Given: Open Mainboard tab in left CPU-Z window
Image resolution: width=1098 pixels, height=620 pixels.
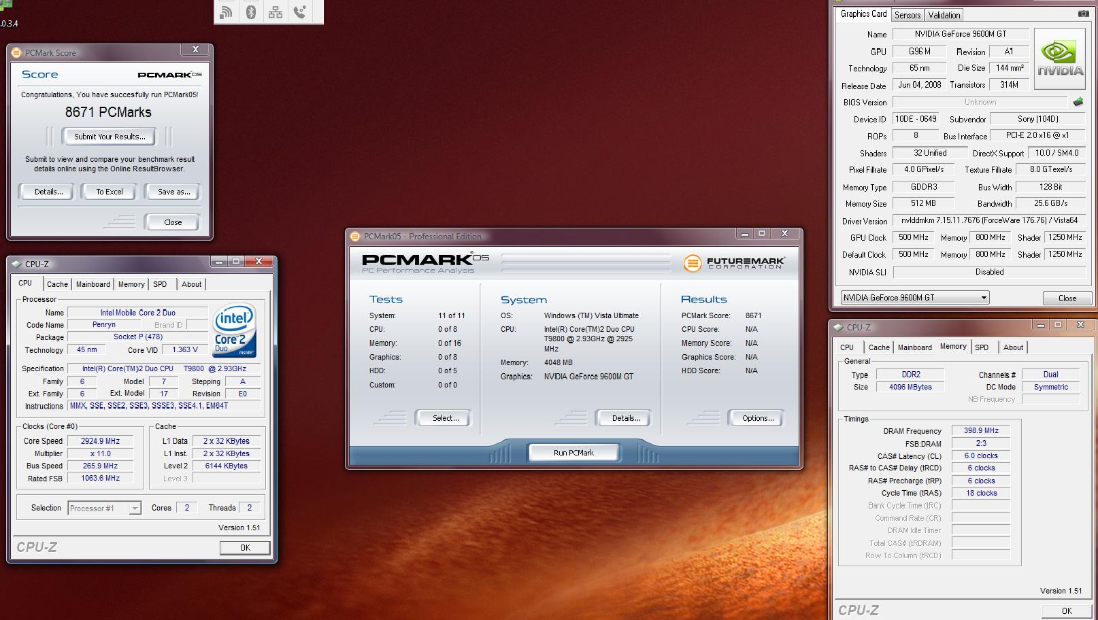Looking at the screenshot, I should (x=93, y=284).
